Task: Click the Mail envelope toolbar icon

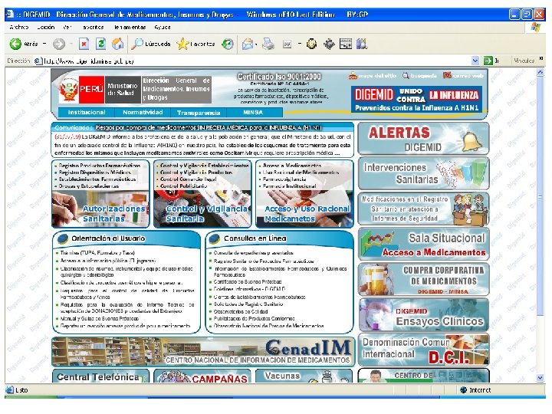Action: click(247, 44)
